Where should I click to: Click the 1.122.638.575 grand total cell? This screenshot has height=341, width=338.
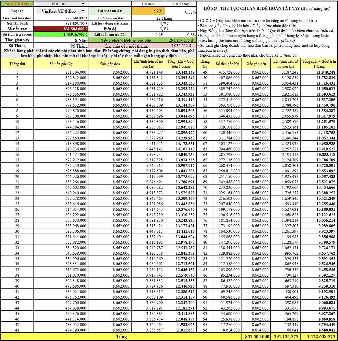click(x=319, y=336)
